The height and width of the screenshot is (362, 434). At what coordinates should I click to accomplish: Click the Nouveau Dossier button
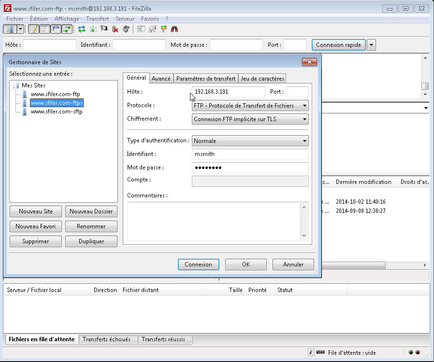click(x=91, y=211)
